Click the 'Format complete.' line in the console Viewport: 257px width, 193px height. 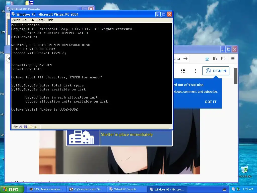coord(27,69)
